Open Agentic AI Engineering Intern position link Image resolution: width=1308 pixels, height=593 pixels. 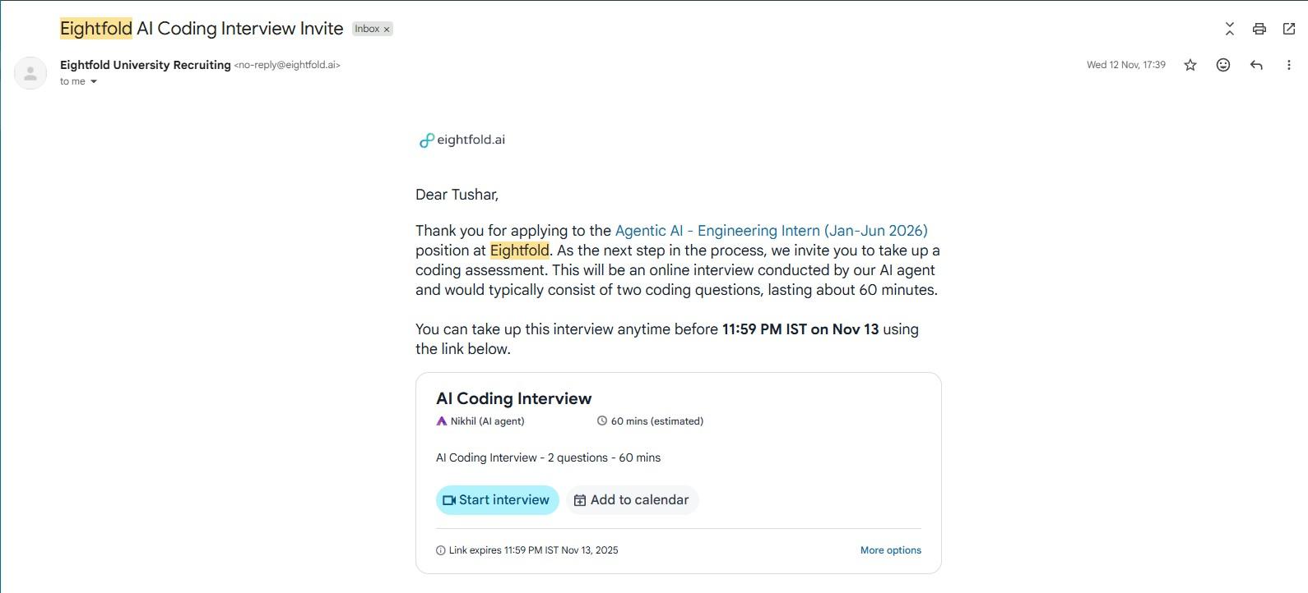(x=771, y=231)
